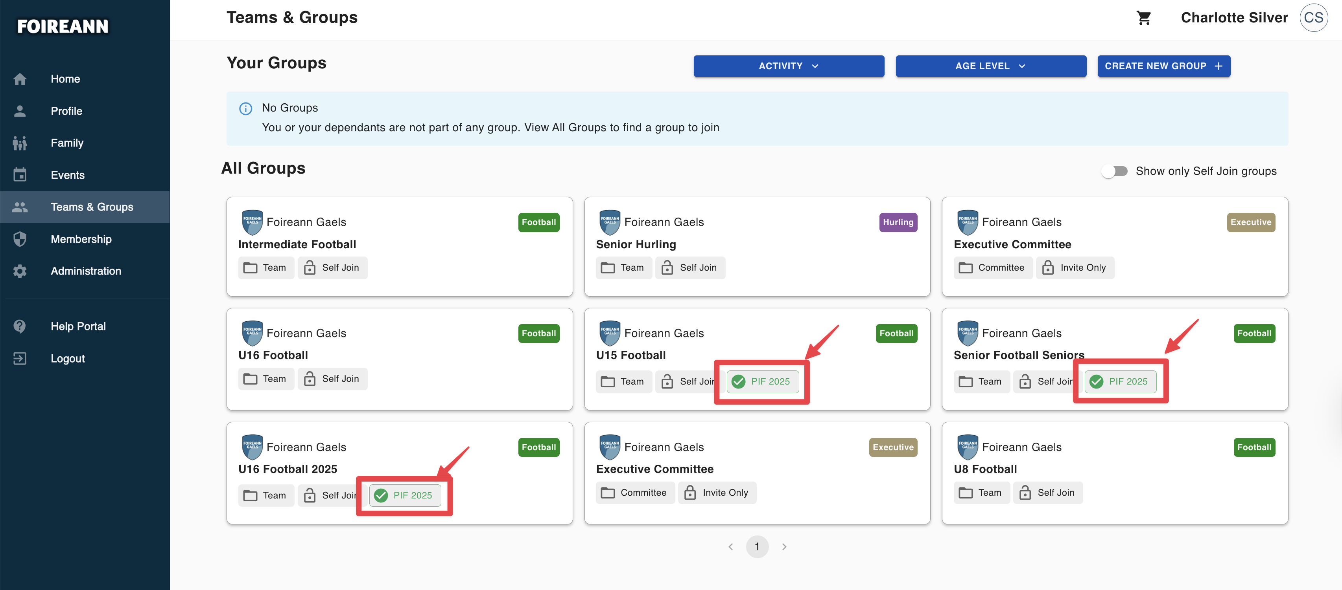Select Teams & Groups menu item
Screen dimensions: 1342x590
click(92, 207)
